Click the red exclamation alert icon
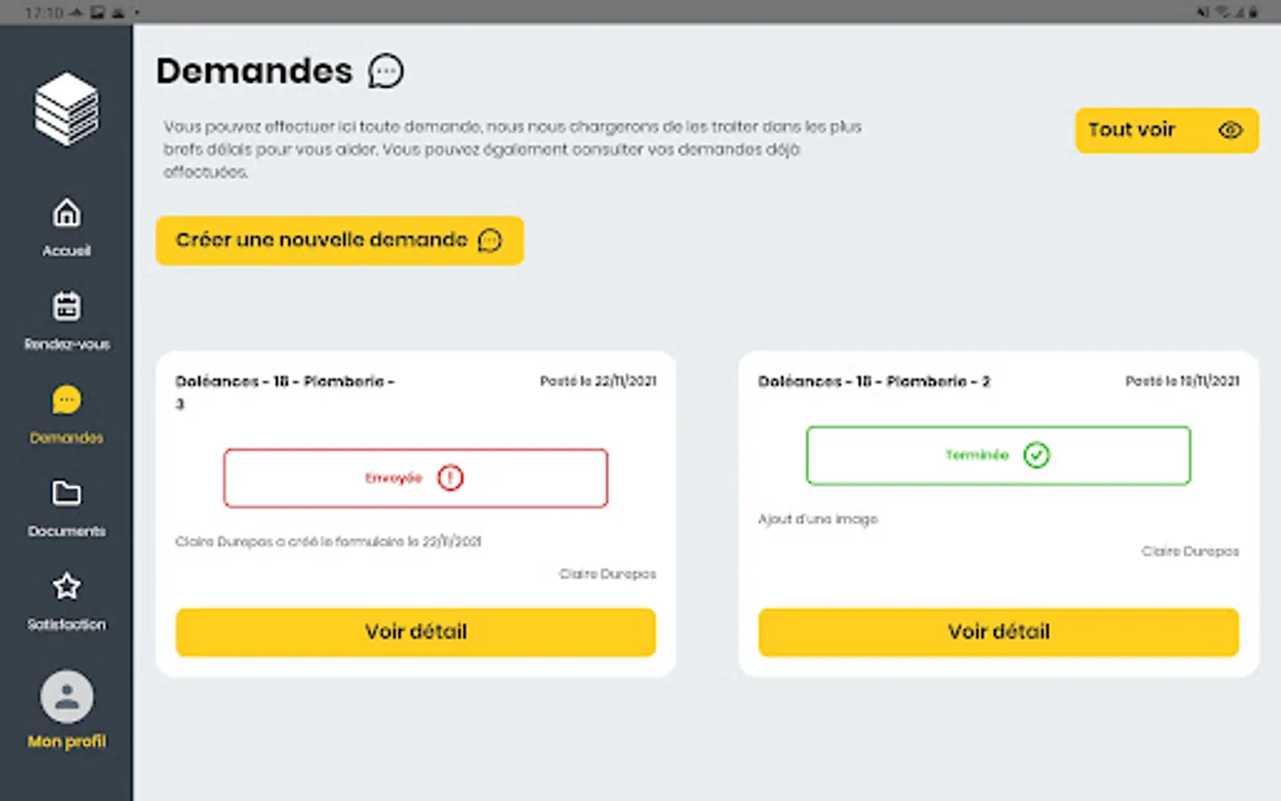 [x=450, y=478]
